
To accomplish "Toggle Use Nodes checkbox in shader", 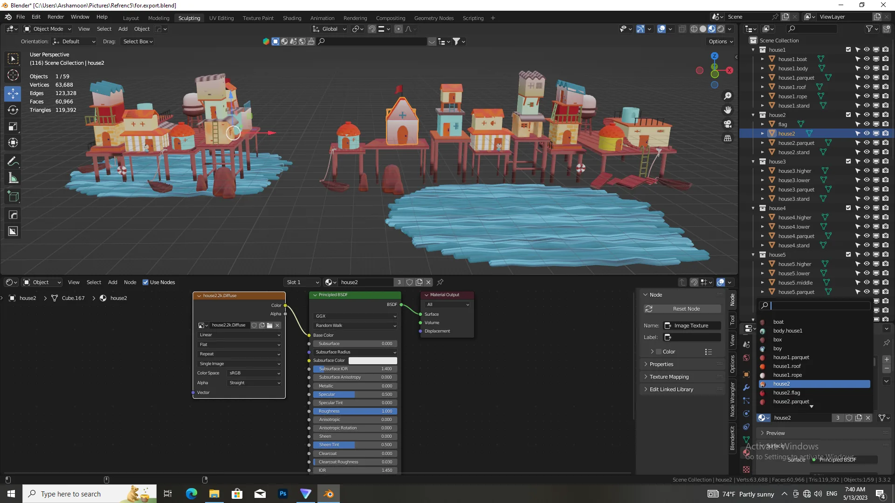I will [x=145, y=282].
